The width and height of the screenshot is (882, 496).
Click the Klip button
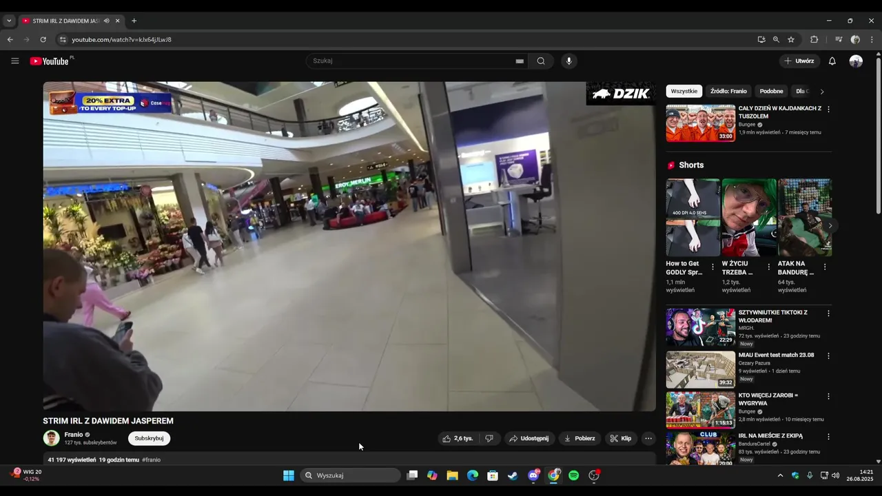620,438
